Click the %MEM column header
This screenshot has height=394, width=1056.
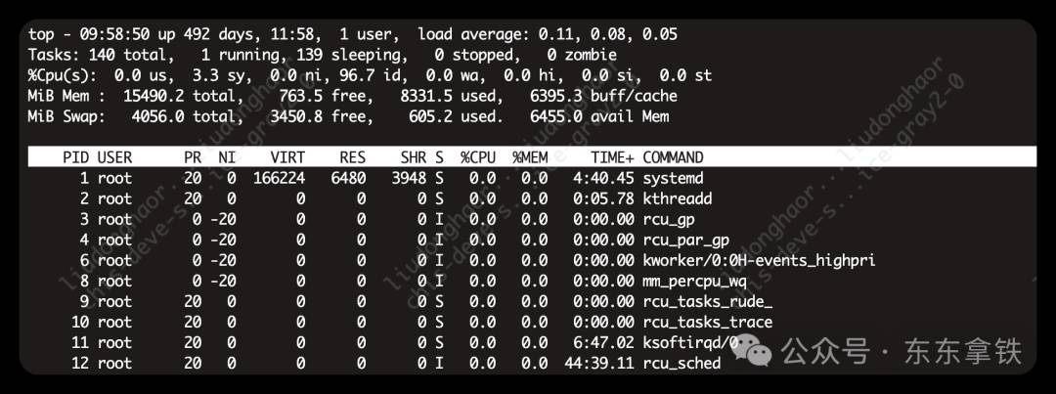530,157
